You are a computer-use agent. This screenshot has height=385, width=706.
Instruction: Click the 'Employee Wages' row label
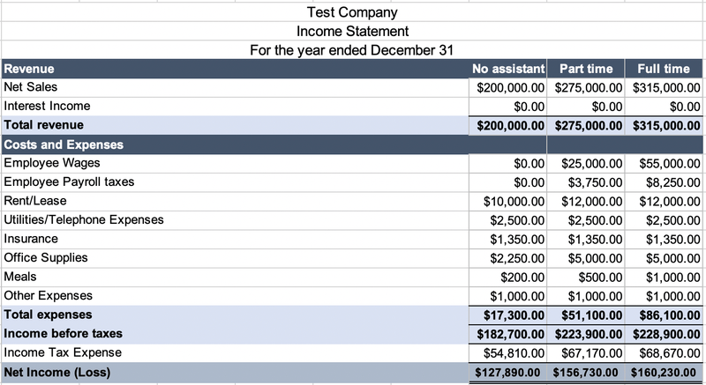[x=235, y=164]
